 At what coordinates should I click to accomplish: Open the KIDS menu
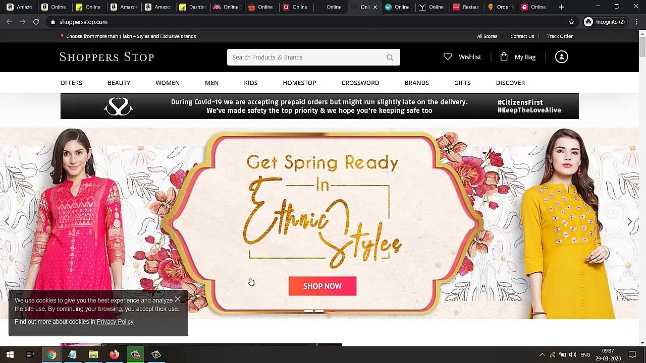pyautogui.click(x=251, y=83)
